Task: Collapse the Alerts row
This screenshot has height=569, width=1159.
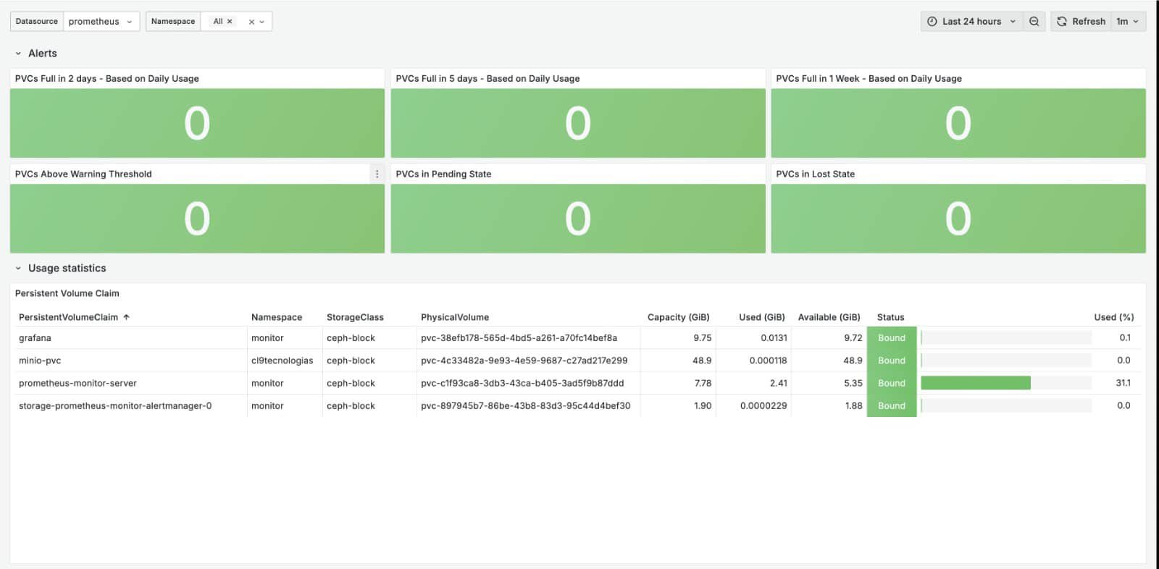Action: click(19, 54)
